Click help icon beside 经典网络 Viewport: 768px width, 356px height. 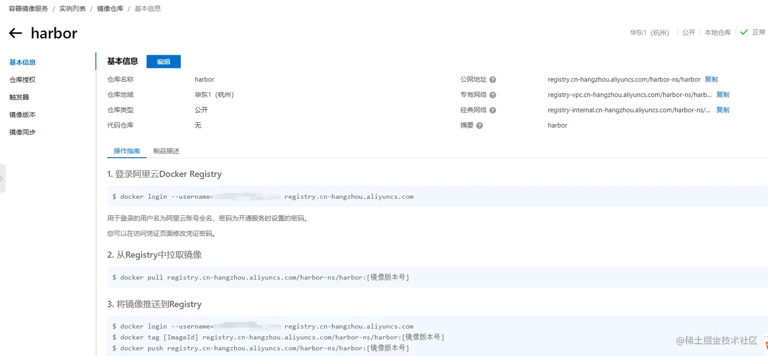click(x=493, y=110)
